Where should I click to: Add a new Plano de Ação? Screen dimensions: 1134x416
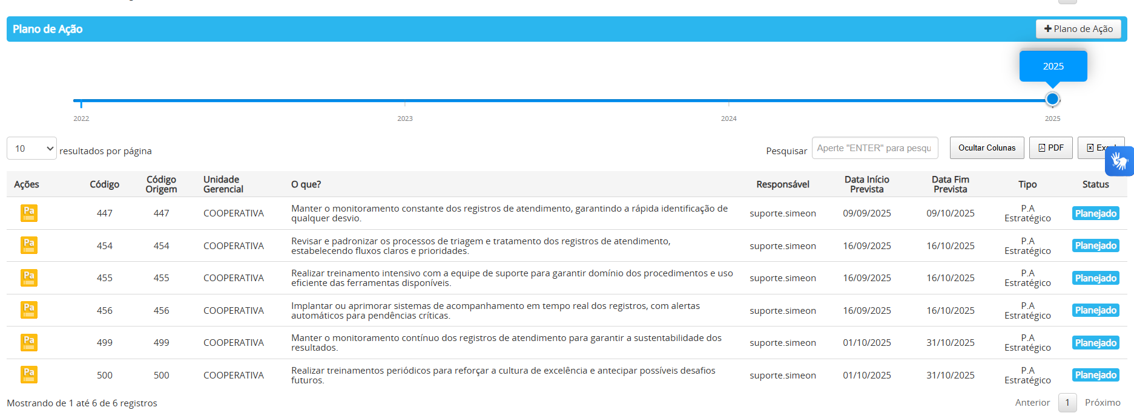1078,29
